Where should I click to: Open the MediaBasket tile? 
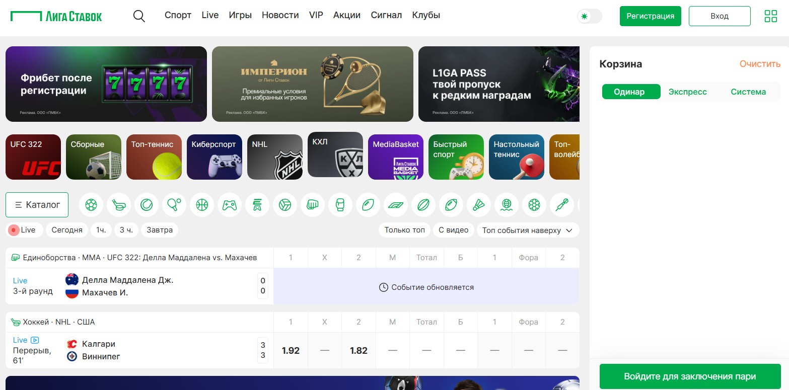[396, 157]
